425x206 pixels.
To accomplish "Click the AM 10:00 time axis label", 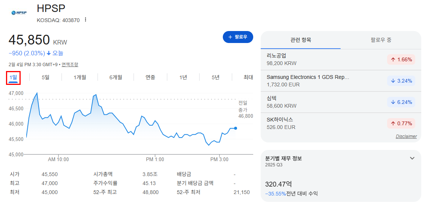I will pos(58,160).
